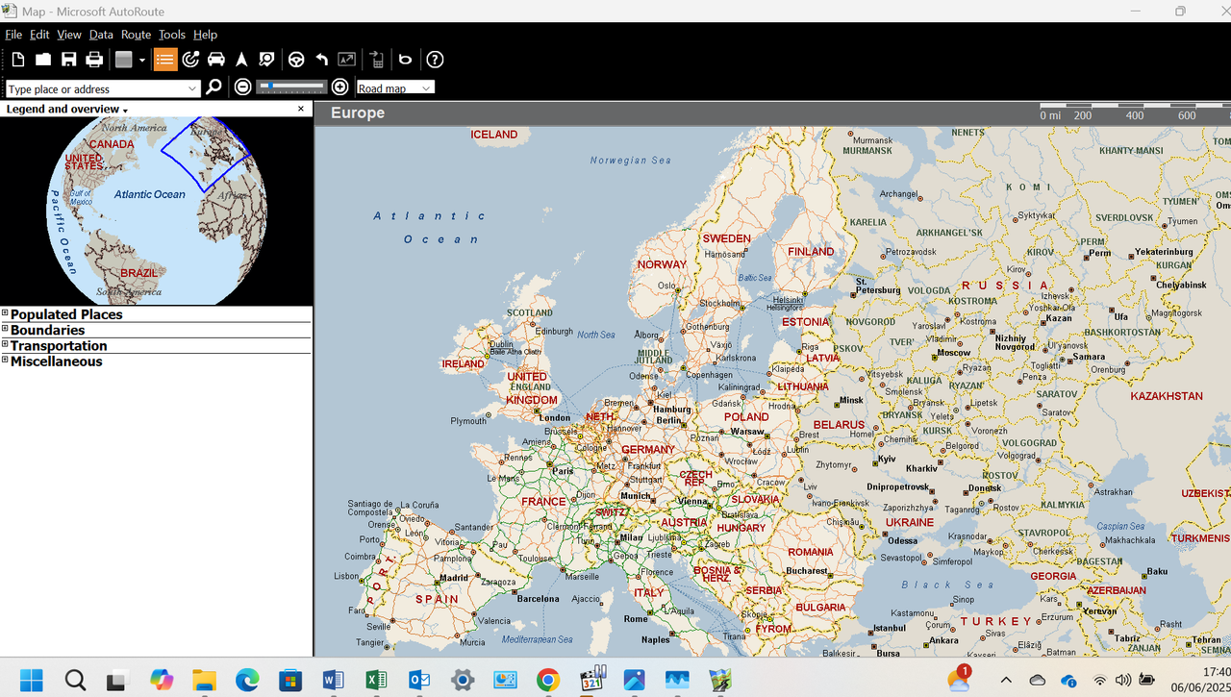Click the ICELAND label on the map

494,135
